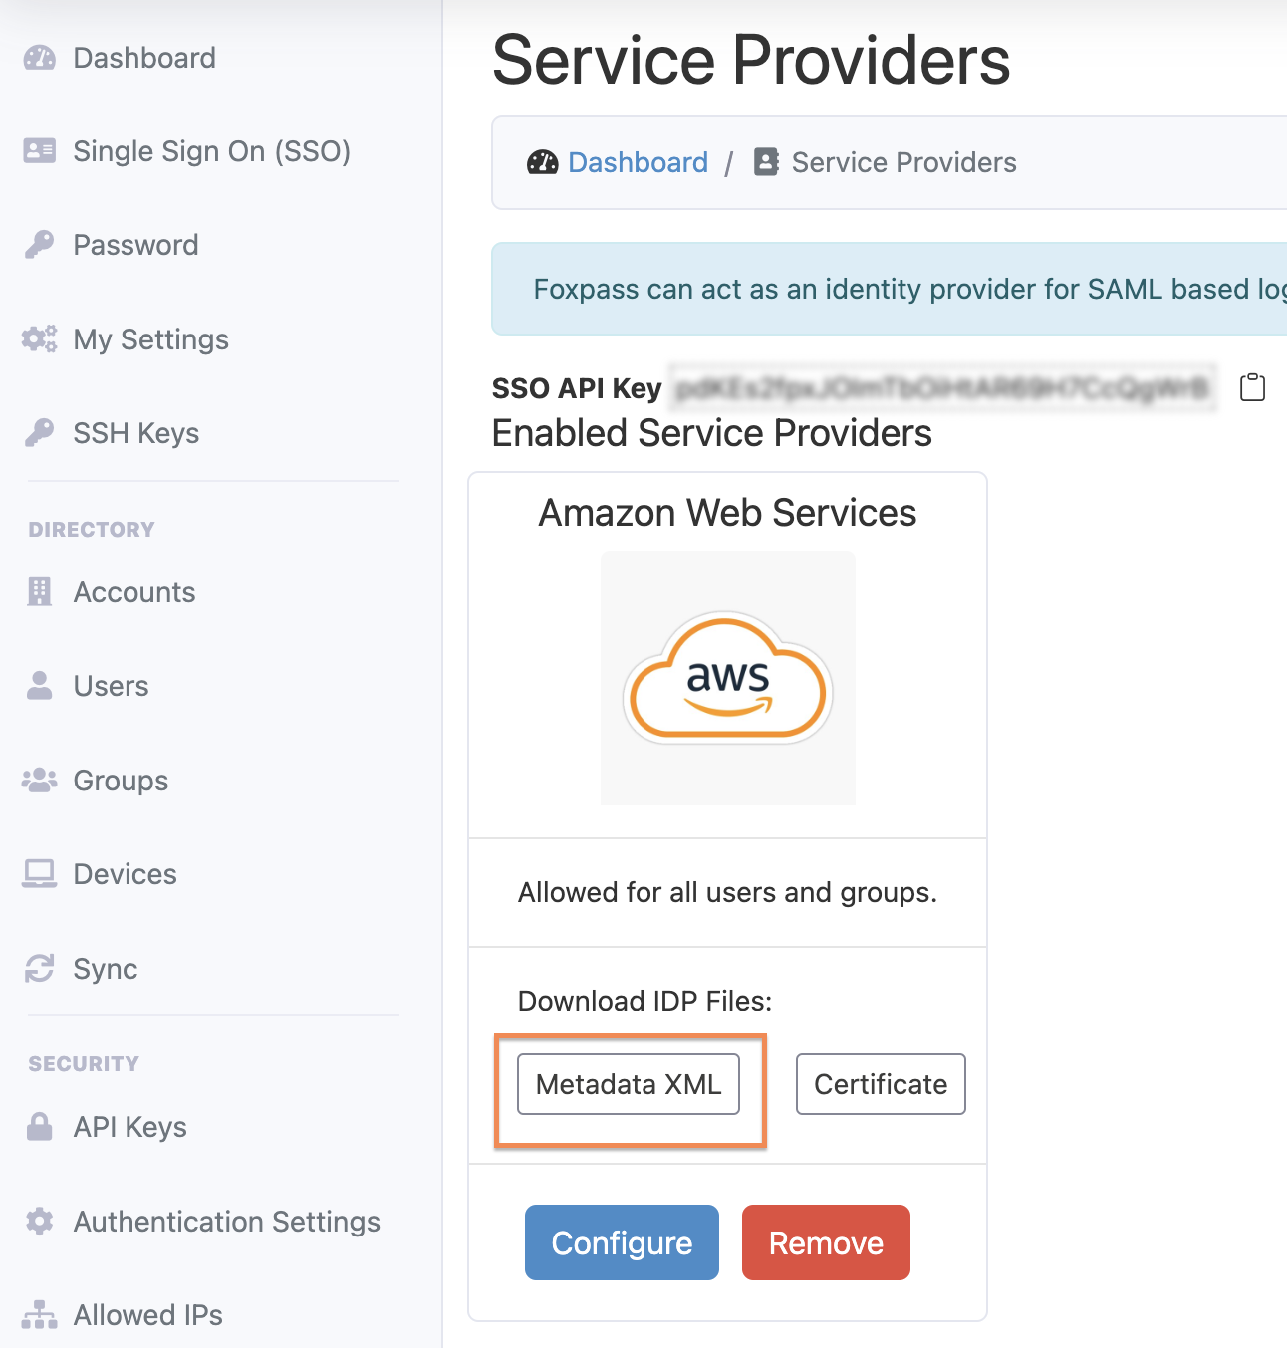Go to Password in sidebar
The width and height of the screenshot is (1287, 1348).
[136, 245]
